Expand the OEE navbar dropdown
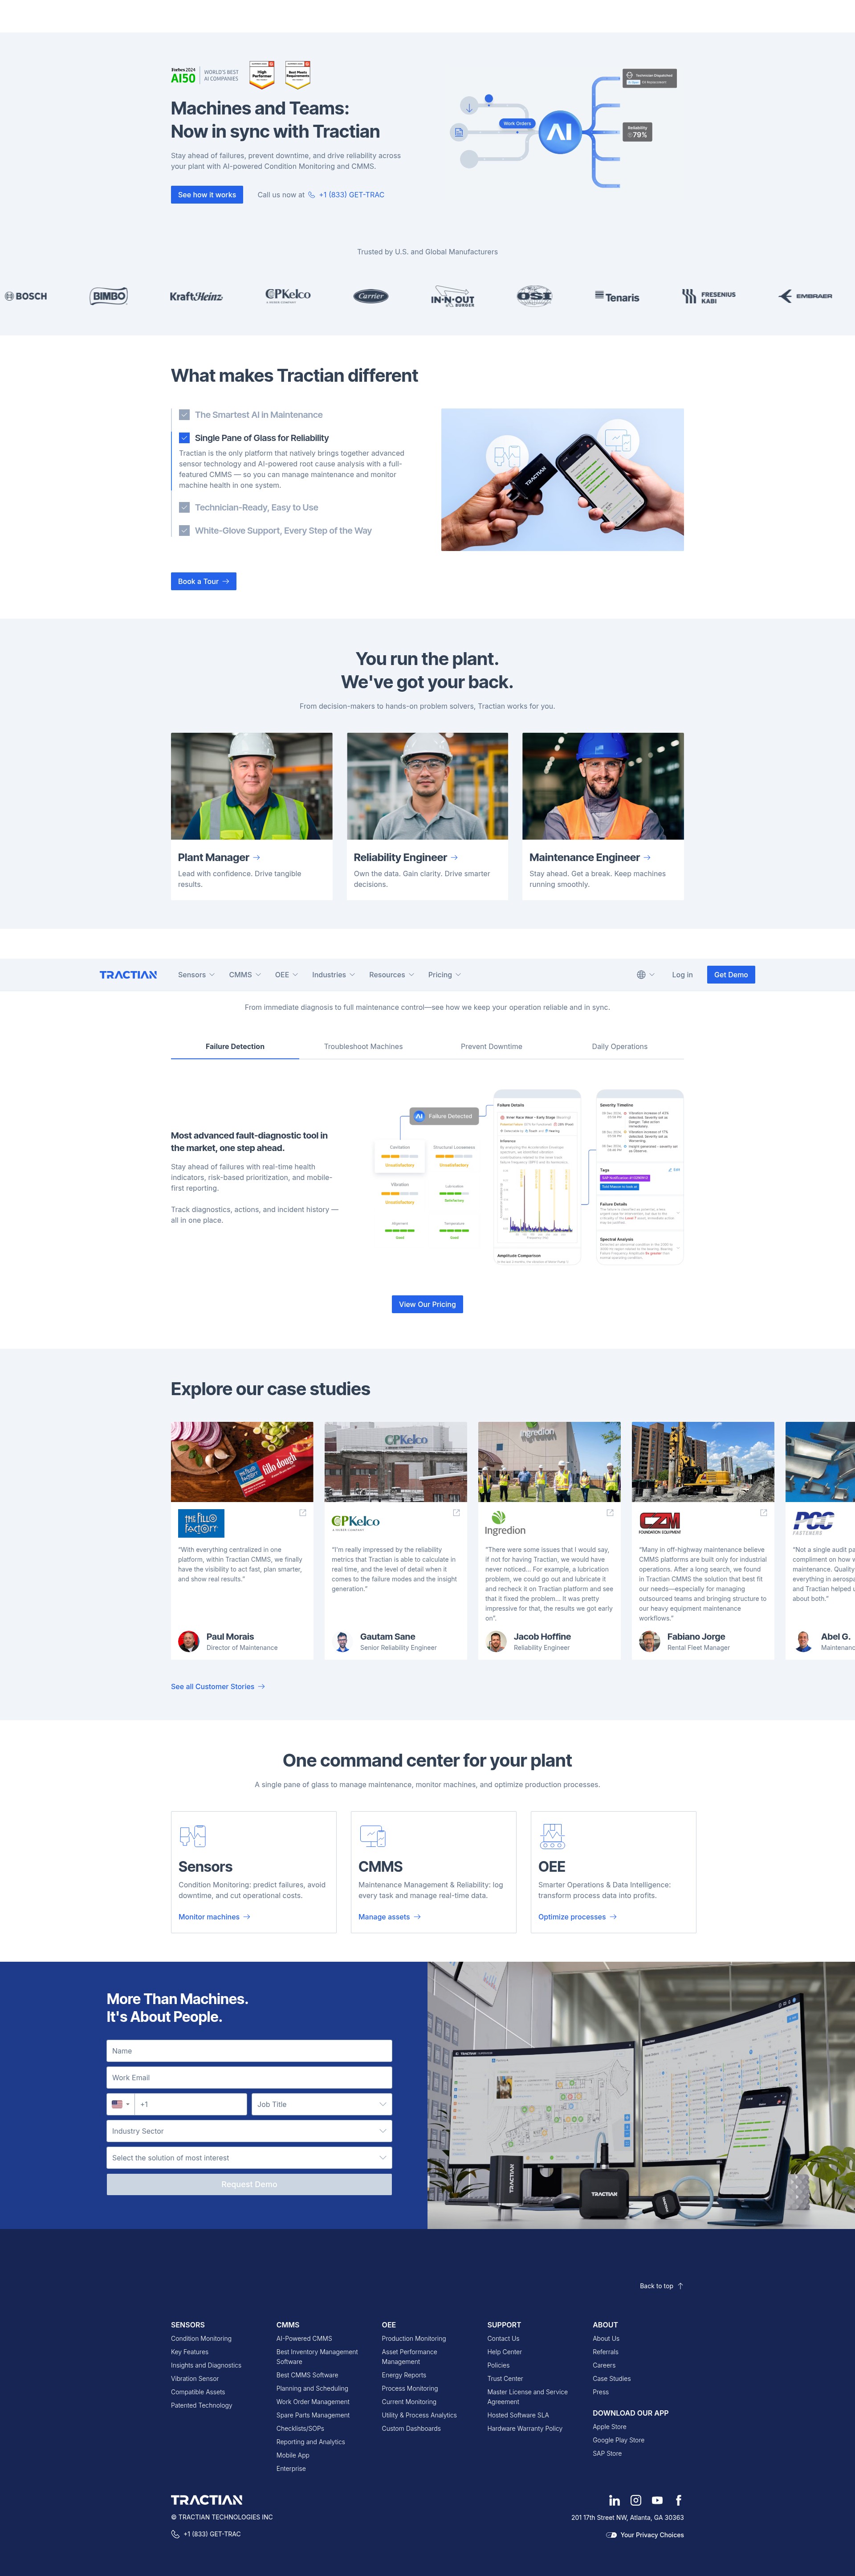The image size is (855, 2576). tap(286, 974)
